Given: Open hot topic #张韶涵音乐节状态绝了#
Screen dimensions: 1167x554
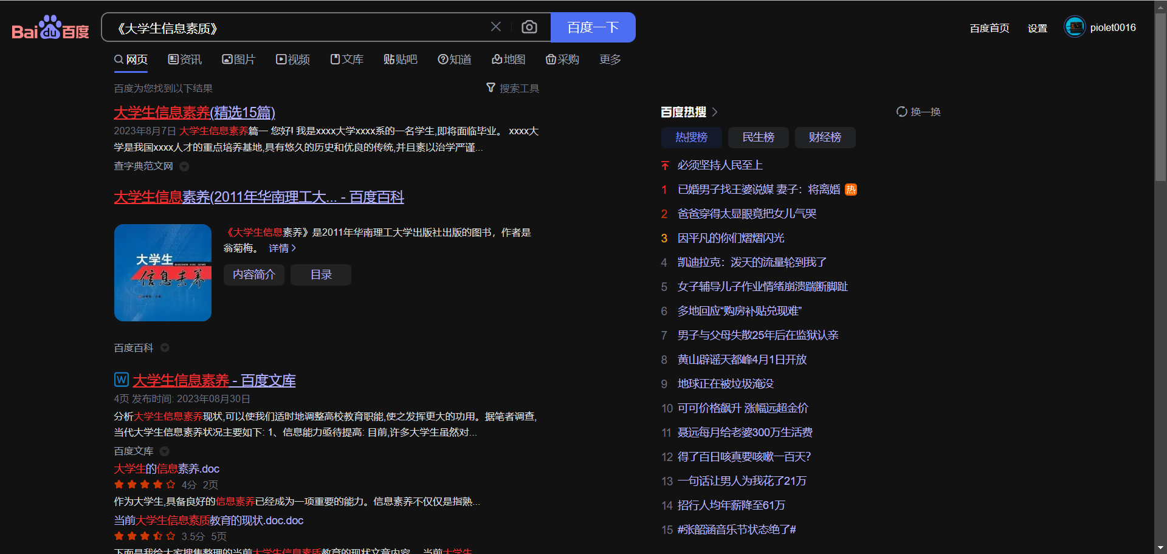Looking at the screenshot, I should tap(737, 530).
